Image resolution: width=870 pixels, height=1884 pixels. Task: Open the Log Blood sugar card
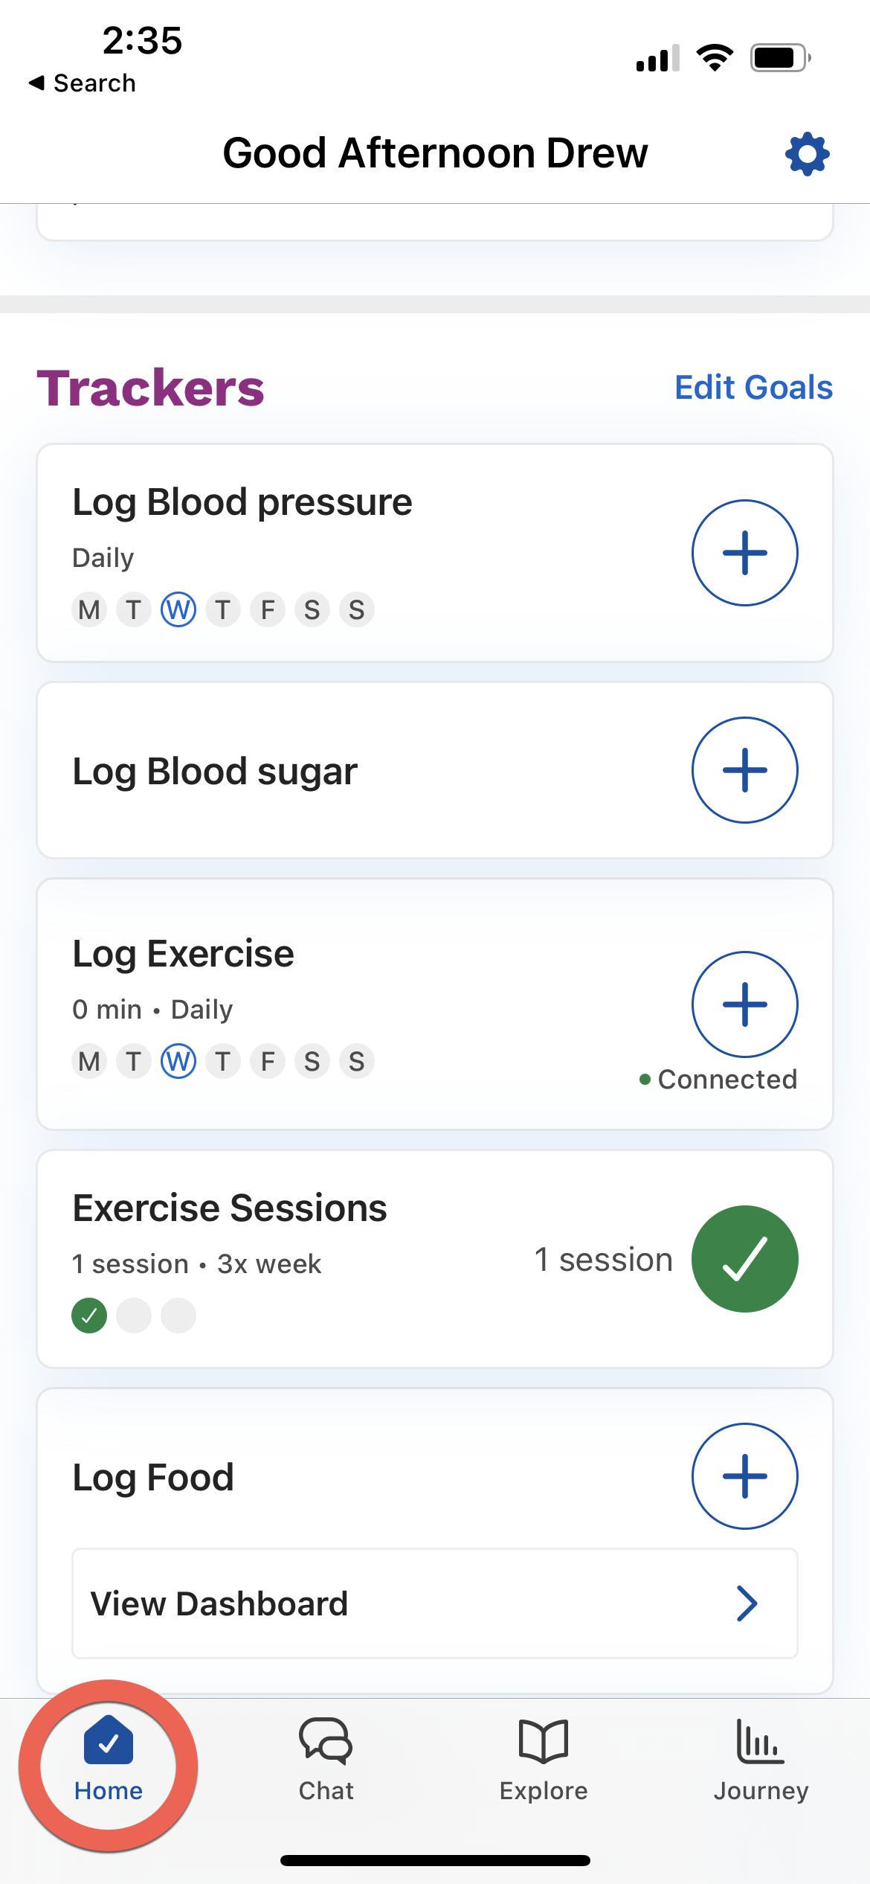(435, 770)
